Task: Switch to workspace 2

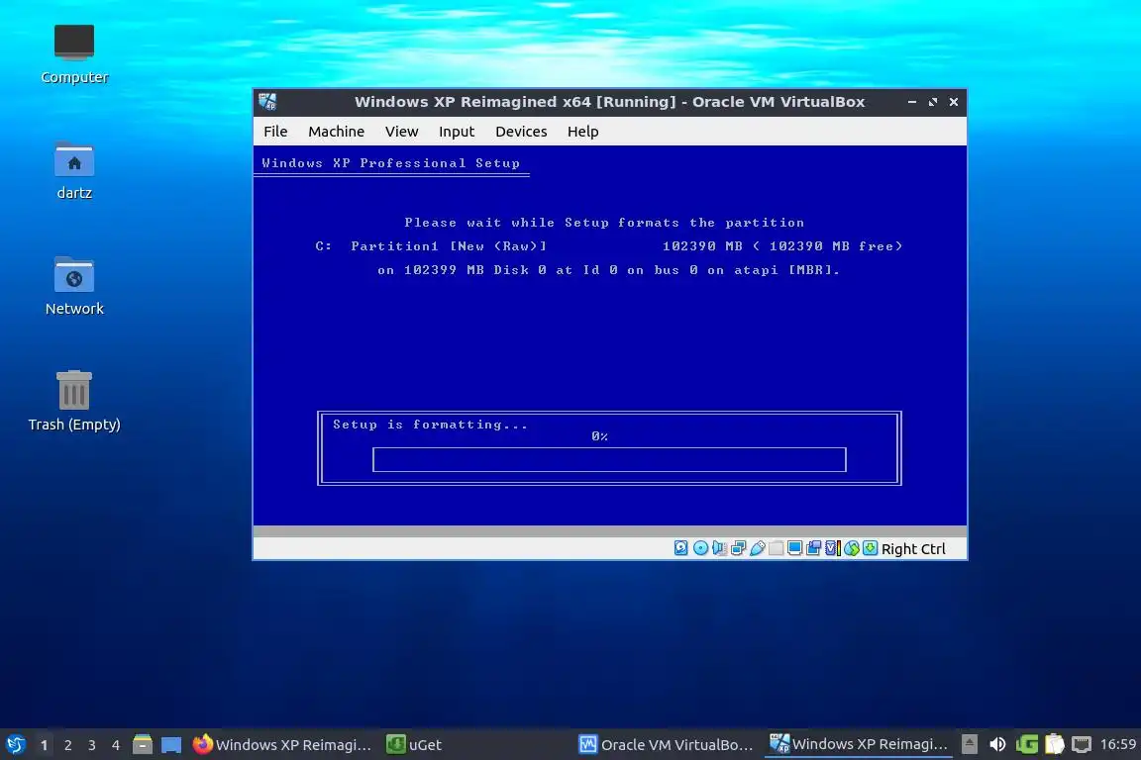Action: pos(67,745)
